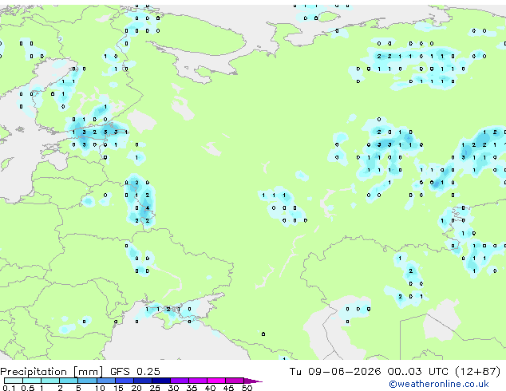Screen dimensions: 506x391
Task: Pick the 0.5–1 mm legend swatch
Action: point(32,381)
